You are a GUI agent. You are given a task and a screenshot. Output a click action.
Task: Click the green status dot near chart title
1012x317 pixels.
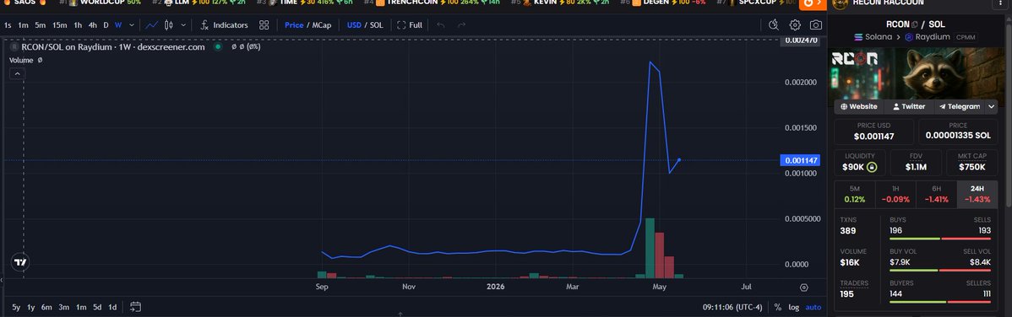(x=218, y=47)
